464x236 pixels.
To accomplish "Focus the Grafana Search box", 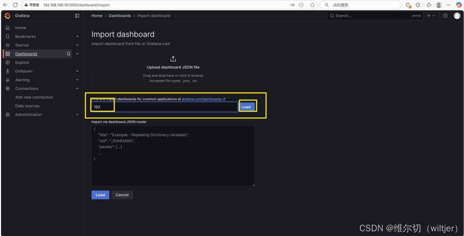I will click(x=375, y=16).
